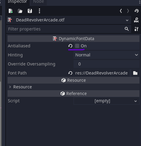Open the Script [empty] dropdown
This screenshot has height=146, width=141.
pyautogui.click(x=106, y=101)
